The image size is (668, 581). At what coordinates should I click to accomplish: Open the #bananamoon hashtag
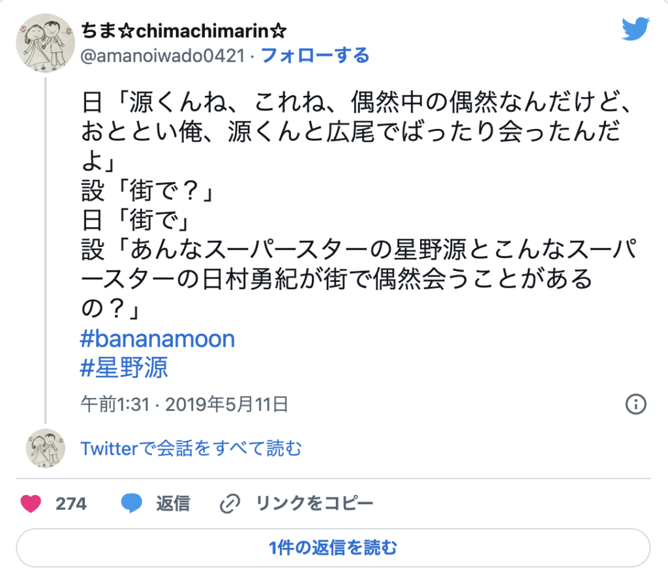(x=157, y=339)
